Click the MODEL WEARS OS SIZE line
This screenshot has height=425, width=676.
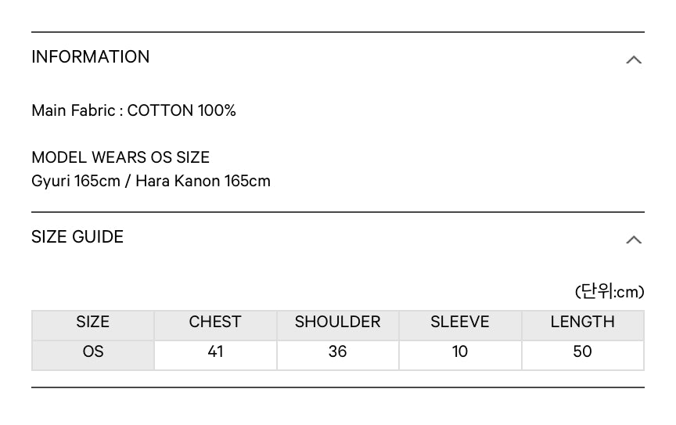[x=120, y=157]
